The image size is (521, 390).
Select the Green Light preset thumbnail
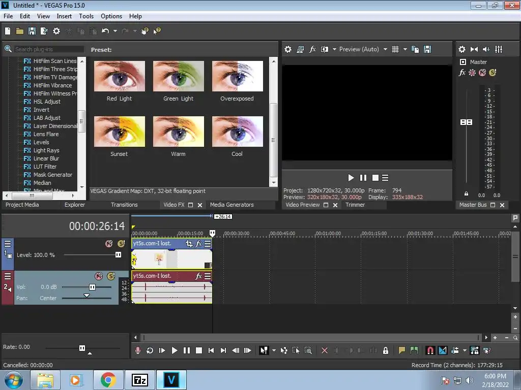[x=179, y=76]
